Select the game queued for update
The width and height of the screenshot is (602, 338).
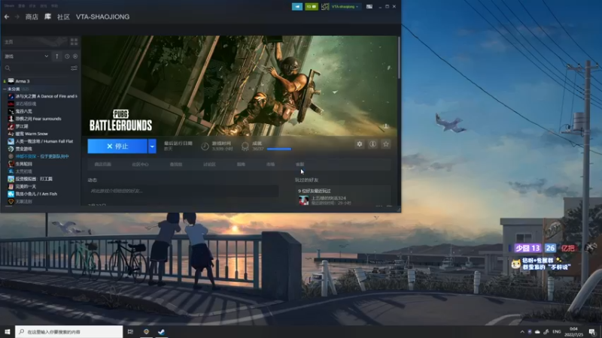(44, 156)
